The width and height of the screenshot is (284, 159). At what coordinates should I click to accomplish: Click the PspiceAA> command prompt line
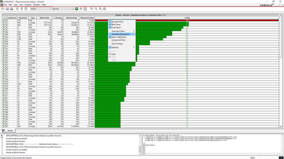(150, 145)
